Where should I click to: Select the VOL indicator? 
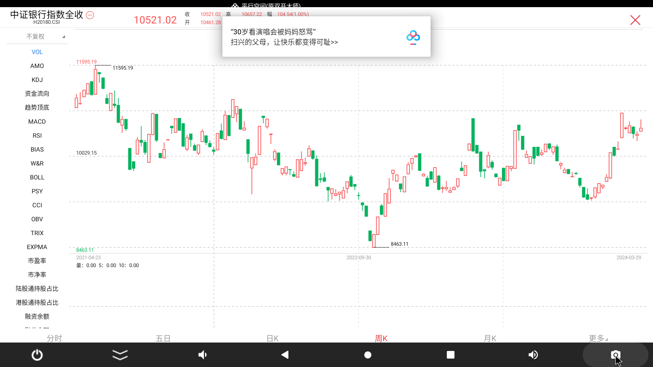(37, 52)
